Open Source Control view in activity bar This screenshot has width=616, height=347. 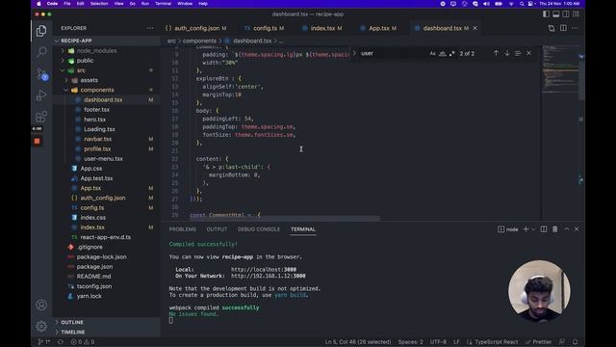pyautogui.click(x=41, y=74)
